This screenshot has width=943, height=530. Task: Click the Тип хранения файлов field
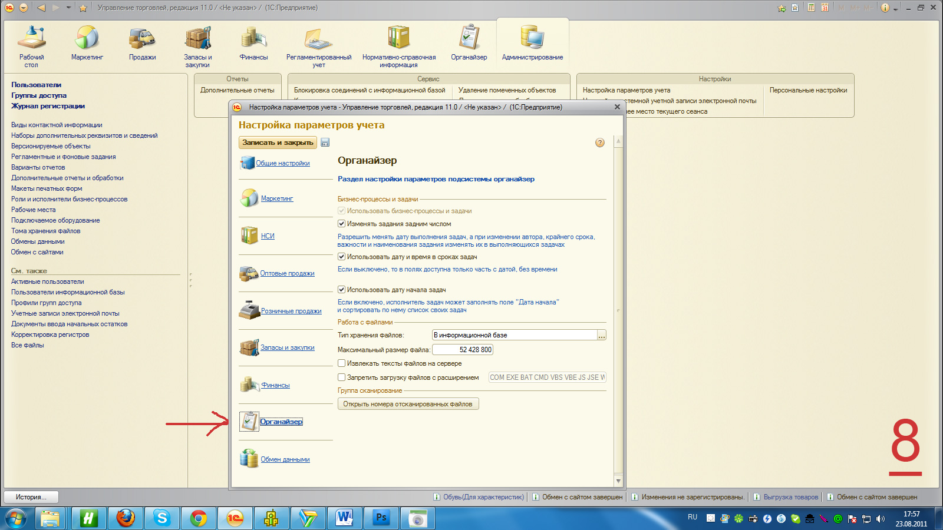tap(515, 335)
